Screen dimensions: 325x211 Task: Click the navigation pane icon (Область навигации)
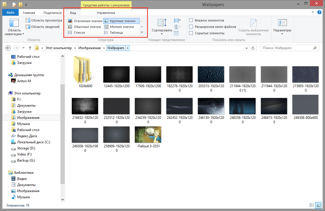(14, 23)
